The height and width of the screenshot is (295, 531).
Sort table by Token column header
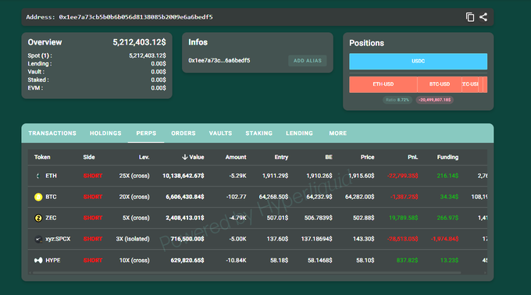(42, 157)
